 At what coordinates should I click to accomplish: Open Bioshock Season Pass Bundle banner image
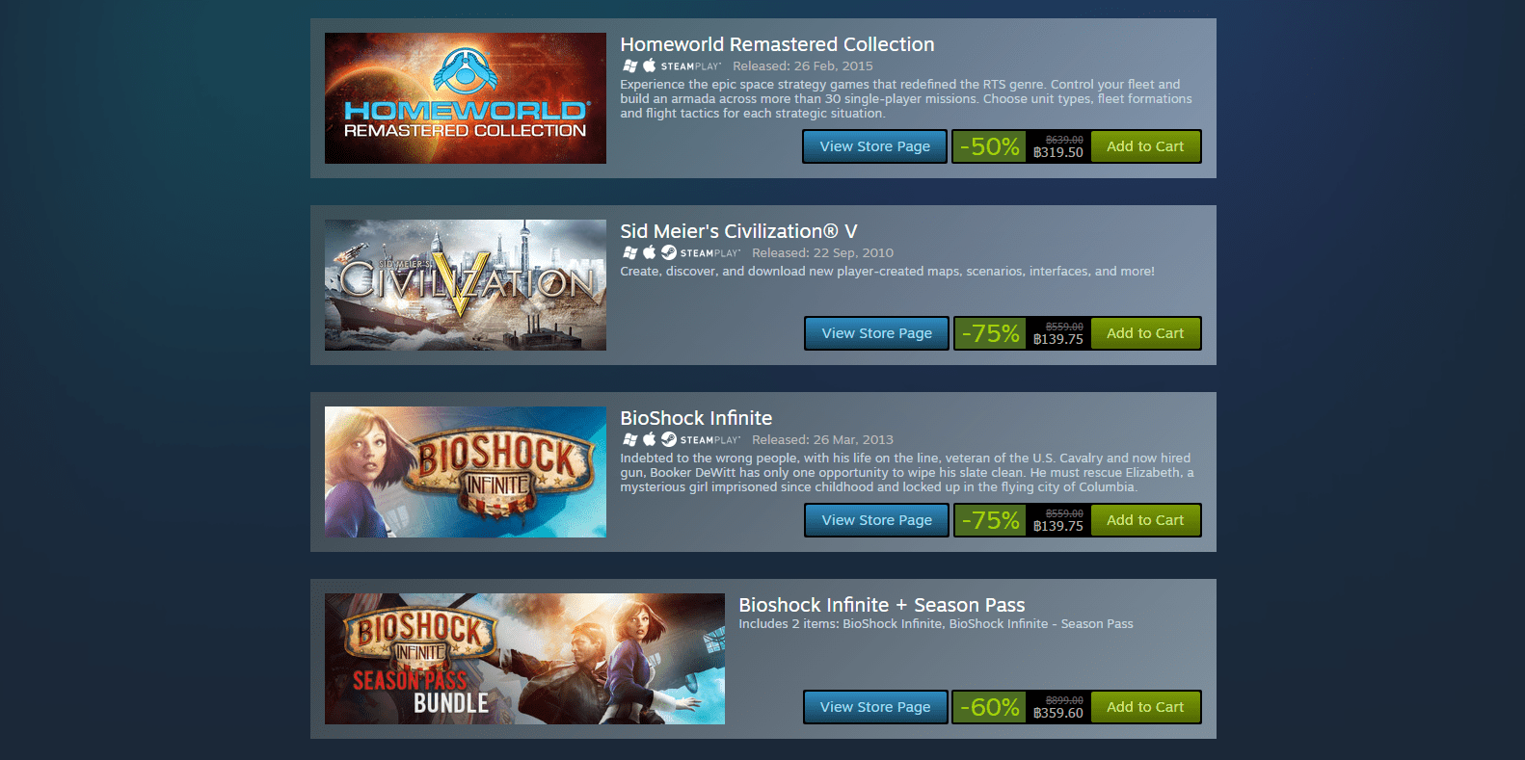[524, 659]
